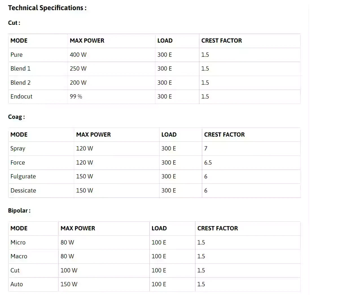The width and height of the screenshot is (344, 295).
Task: Select the Blend 1 mode cell
Action: point(20,69)
